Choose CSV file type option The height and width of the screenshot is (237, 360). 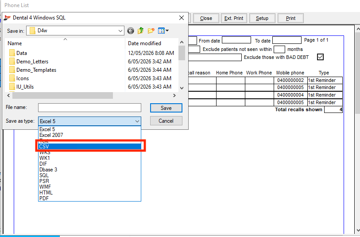click(x=89, y=147)
